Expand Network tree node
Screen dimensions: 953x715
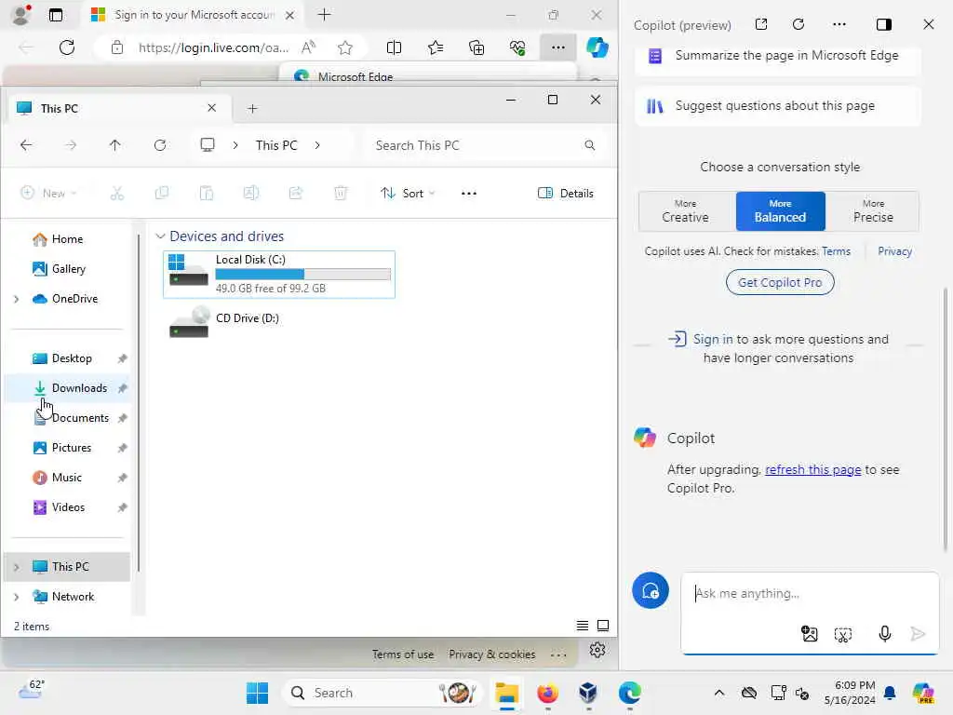pos(17,597)
